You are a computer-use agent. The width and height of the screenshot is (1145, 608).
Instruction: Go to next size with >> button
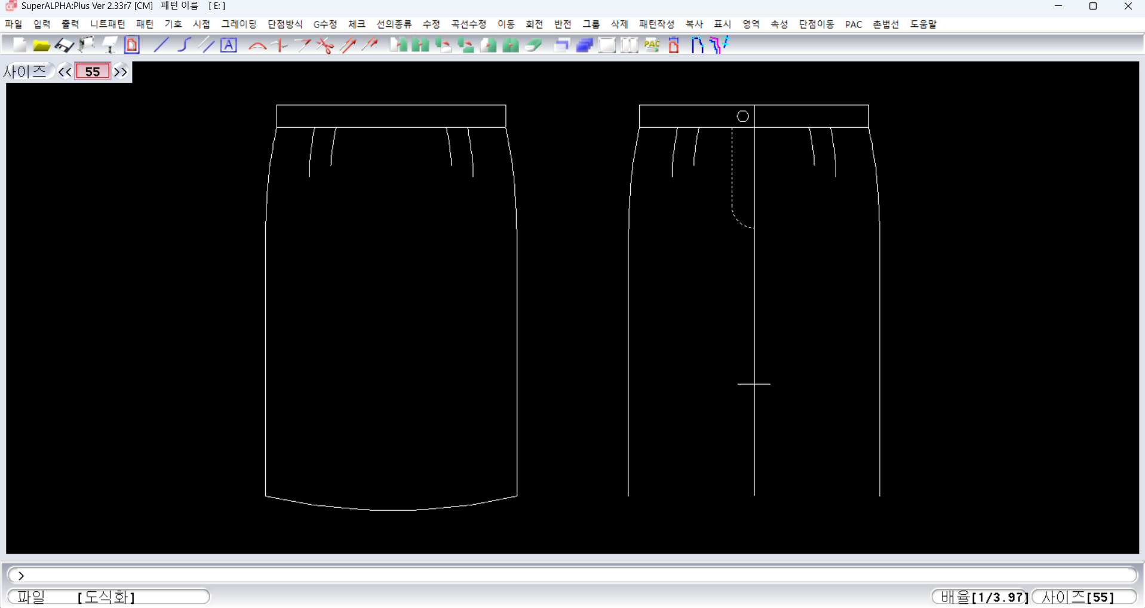point(121,72)
